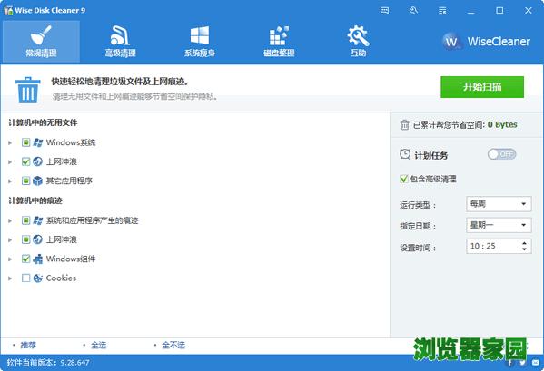544x371 pixels.
Task: Toggle 上网冲浪 checkbox under 计算机中的痕迹
Action: [25, 239]
